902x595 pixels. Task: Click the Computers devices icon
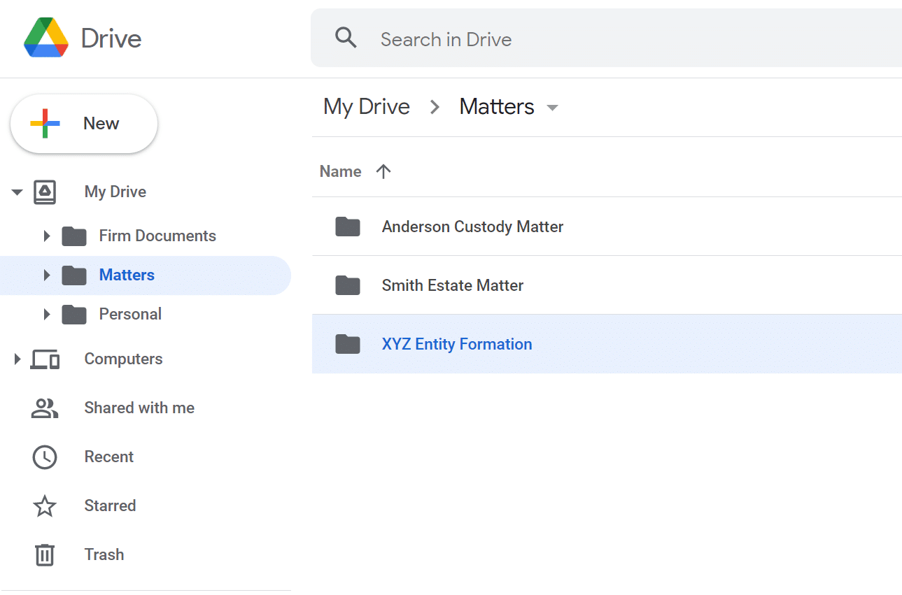tap(45, 359)
